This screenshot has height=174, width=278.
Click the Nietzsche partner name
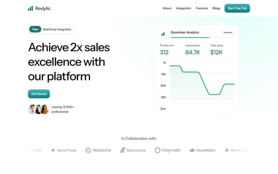[x=102, y=150]
